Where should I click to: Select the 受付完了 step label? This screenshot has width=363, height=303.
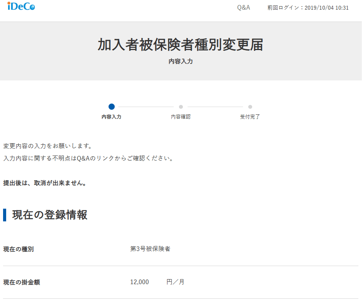(x=250, y=117)
